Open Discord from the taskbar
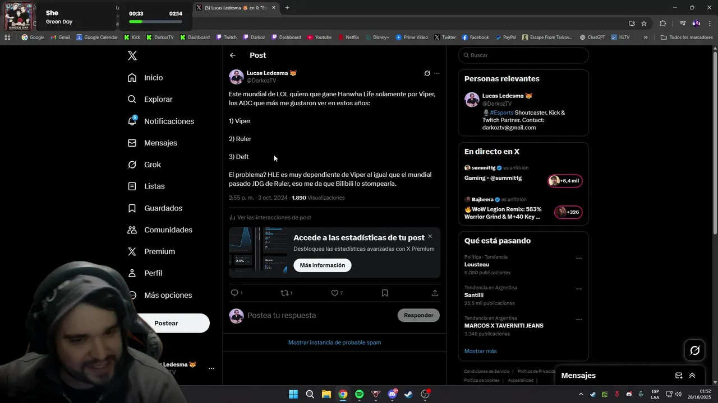 tap(393, 394)
